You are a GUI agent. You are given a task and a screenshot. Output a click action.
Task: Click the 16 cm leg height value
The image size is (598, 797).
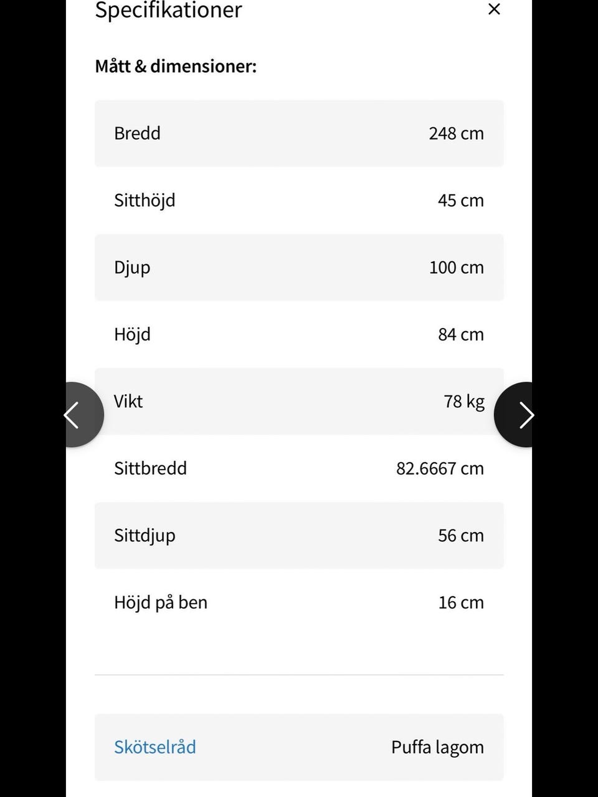(461, 602)
